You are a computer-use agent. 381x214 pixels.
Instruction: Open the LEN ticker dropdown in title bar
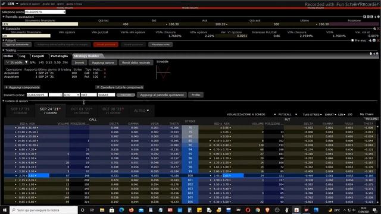pyautogui.click(x=17, y=4)
